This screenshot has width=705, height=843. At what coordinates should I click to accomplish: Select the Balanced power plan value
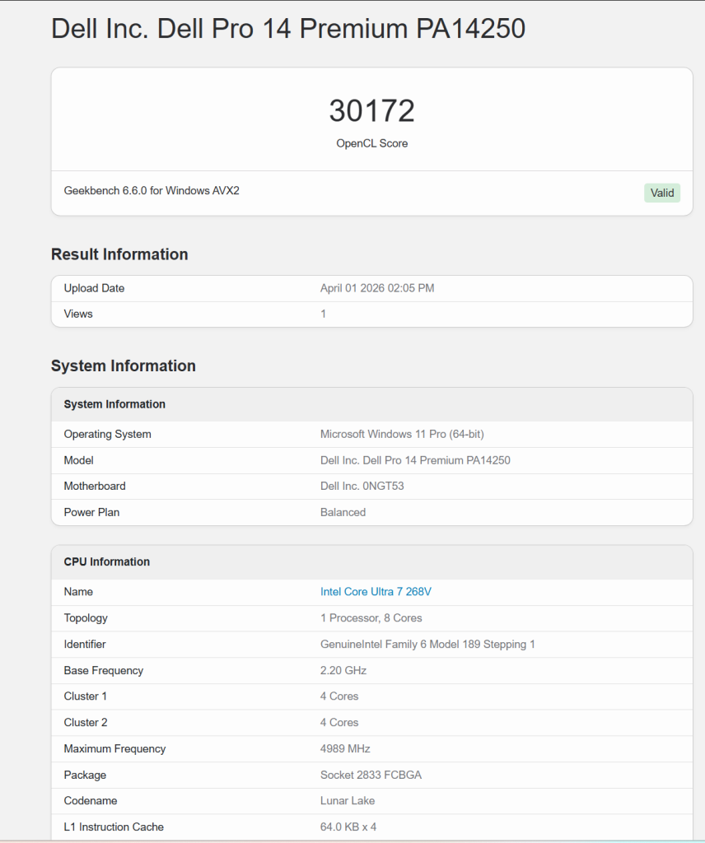343,512
